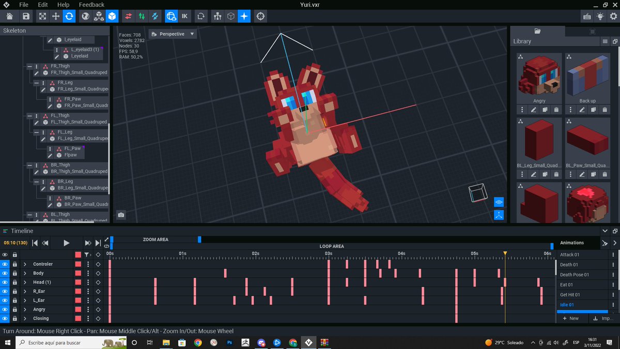Open the Feedback menu
Image resolution: width=620 pixels, height=349 pixels.
point(91,5)
